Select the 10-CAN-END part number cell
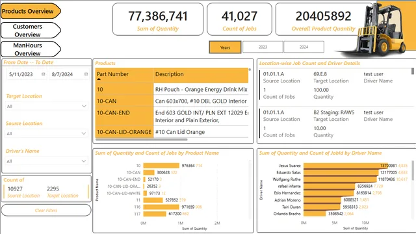The width and height of the screenshot is (416, 234). (x=124, y=116)
